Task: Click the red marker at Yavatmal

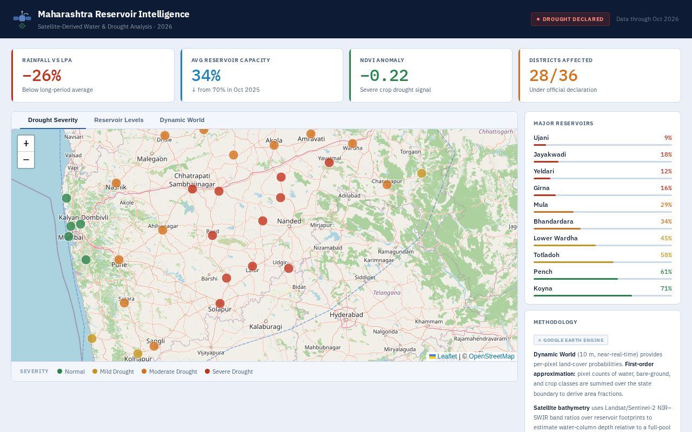Action: coord(329,163)
